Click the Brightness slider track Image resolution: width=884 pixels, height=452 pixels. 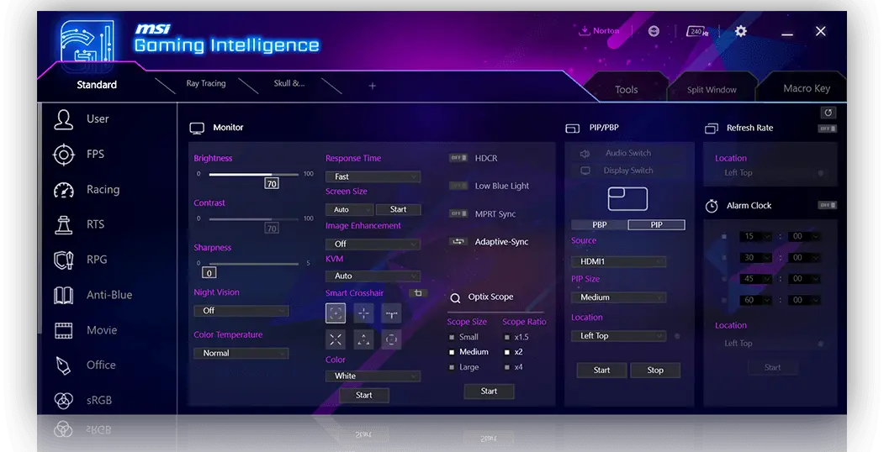pos(253,175)
